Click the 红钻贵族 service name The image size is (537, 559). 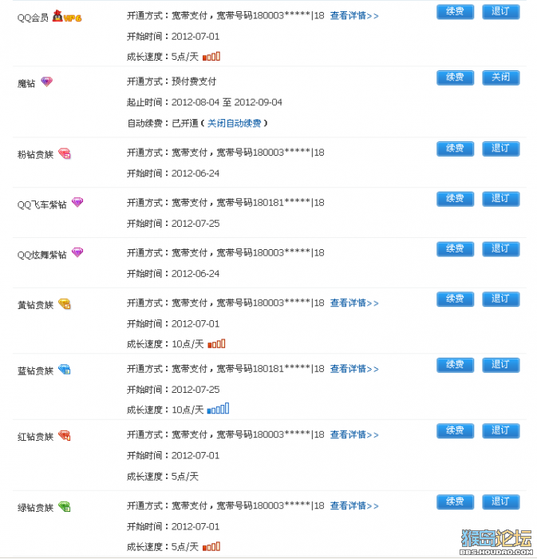coord(35,436)
